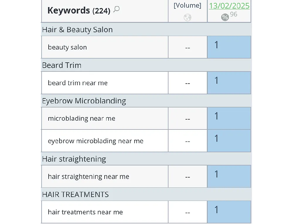Image resolution: width=293 pixels, height=224 pixels.
Task: Click "hair straightening near me" keyword
Action: [88, 177]
